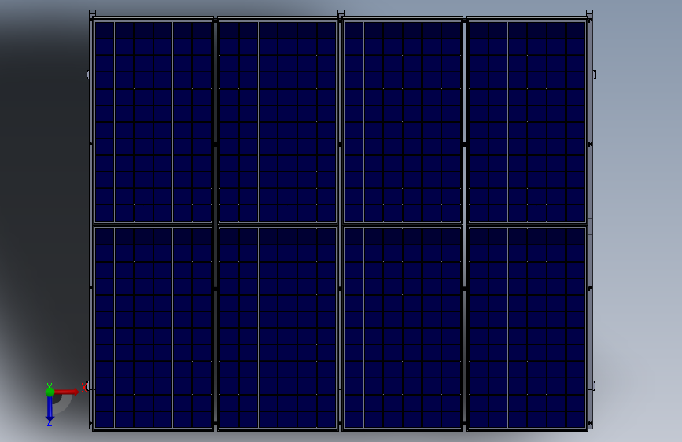Click the red X axis arrow of the triad
682x442 pixels.
67,392
